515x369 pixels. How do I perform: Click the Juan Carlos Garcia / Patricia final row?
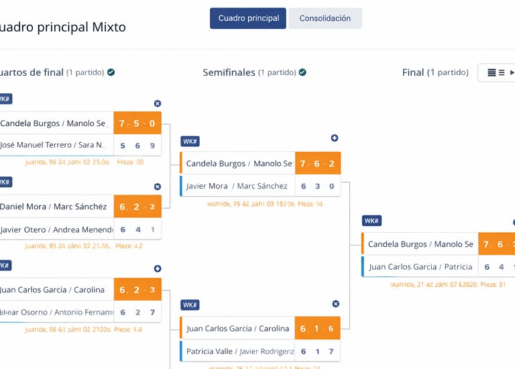click(x=420, y=266)
